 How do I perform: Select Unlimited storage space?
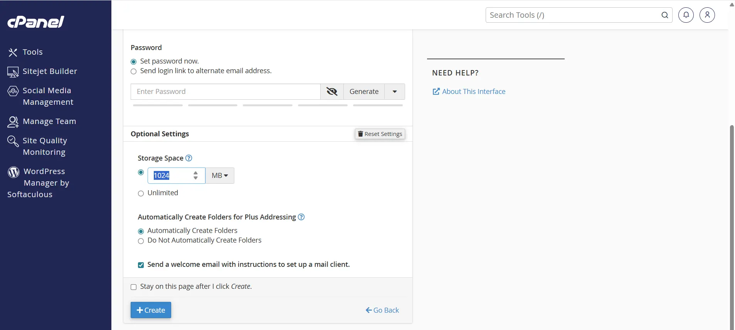141,193
